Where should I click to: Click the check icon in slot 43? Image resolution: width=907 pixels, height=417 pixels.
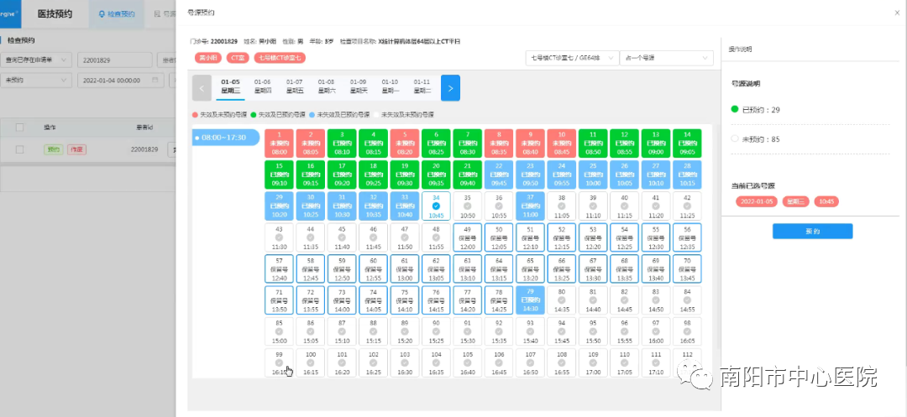[280, 237]
